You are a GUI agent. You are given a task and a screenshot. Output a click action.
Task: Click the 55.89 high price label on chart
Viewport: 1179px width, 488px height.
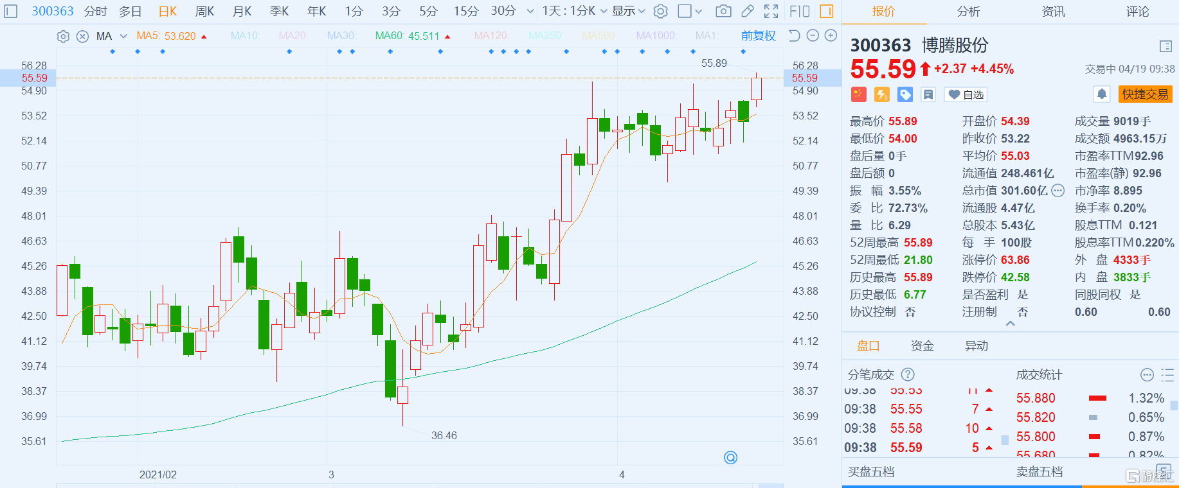(714, 63)
